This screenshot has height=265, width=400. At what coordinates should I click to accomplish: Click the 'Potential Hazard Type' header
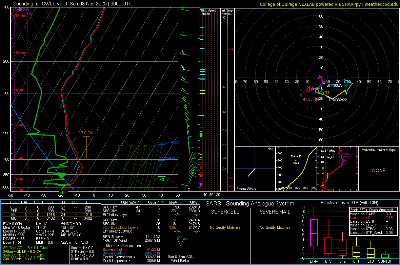coord(379,150)
